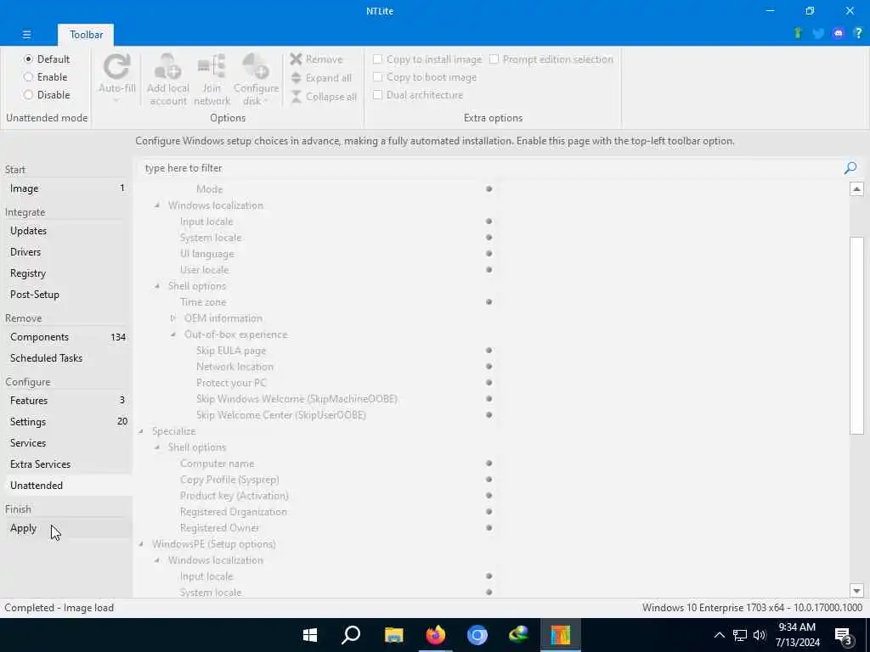Go to the Image page
The width and height of the screenshot is (870, 652).
pos(66,188)
